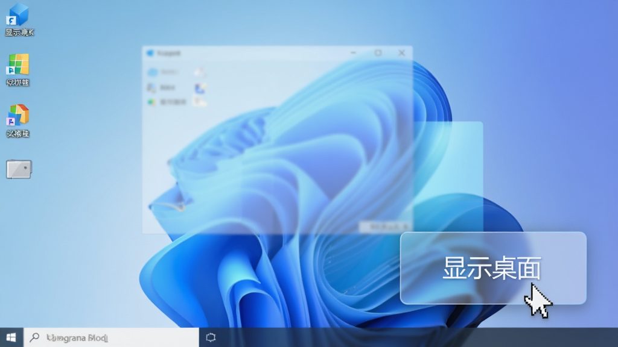Maximize the blurred translucent window
The width and height of the screenshot is (618, 347).
[x=378, y=53]
